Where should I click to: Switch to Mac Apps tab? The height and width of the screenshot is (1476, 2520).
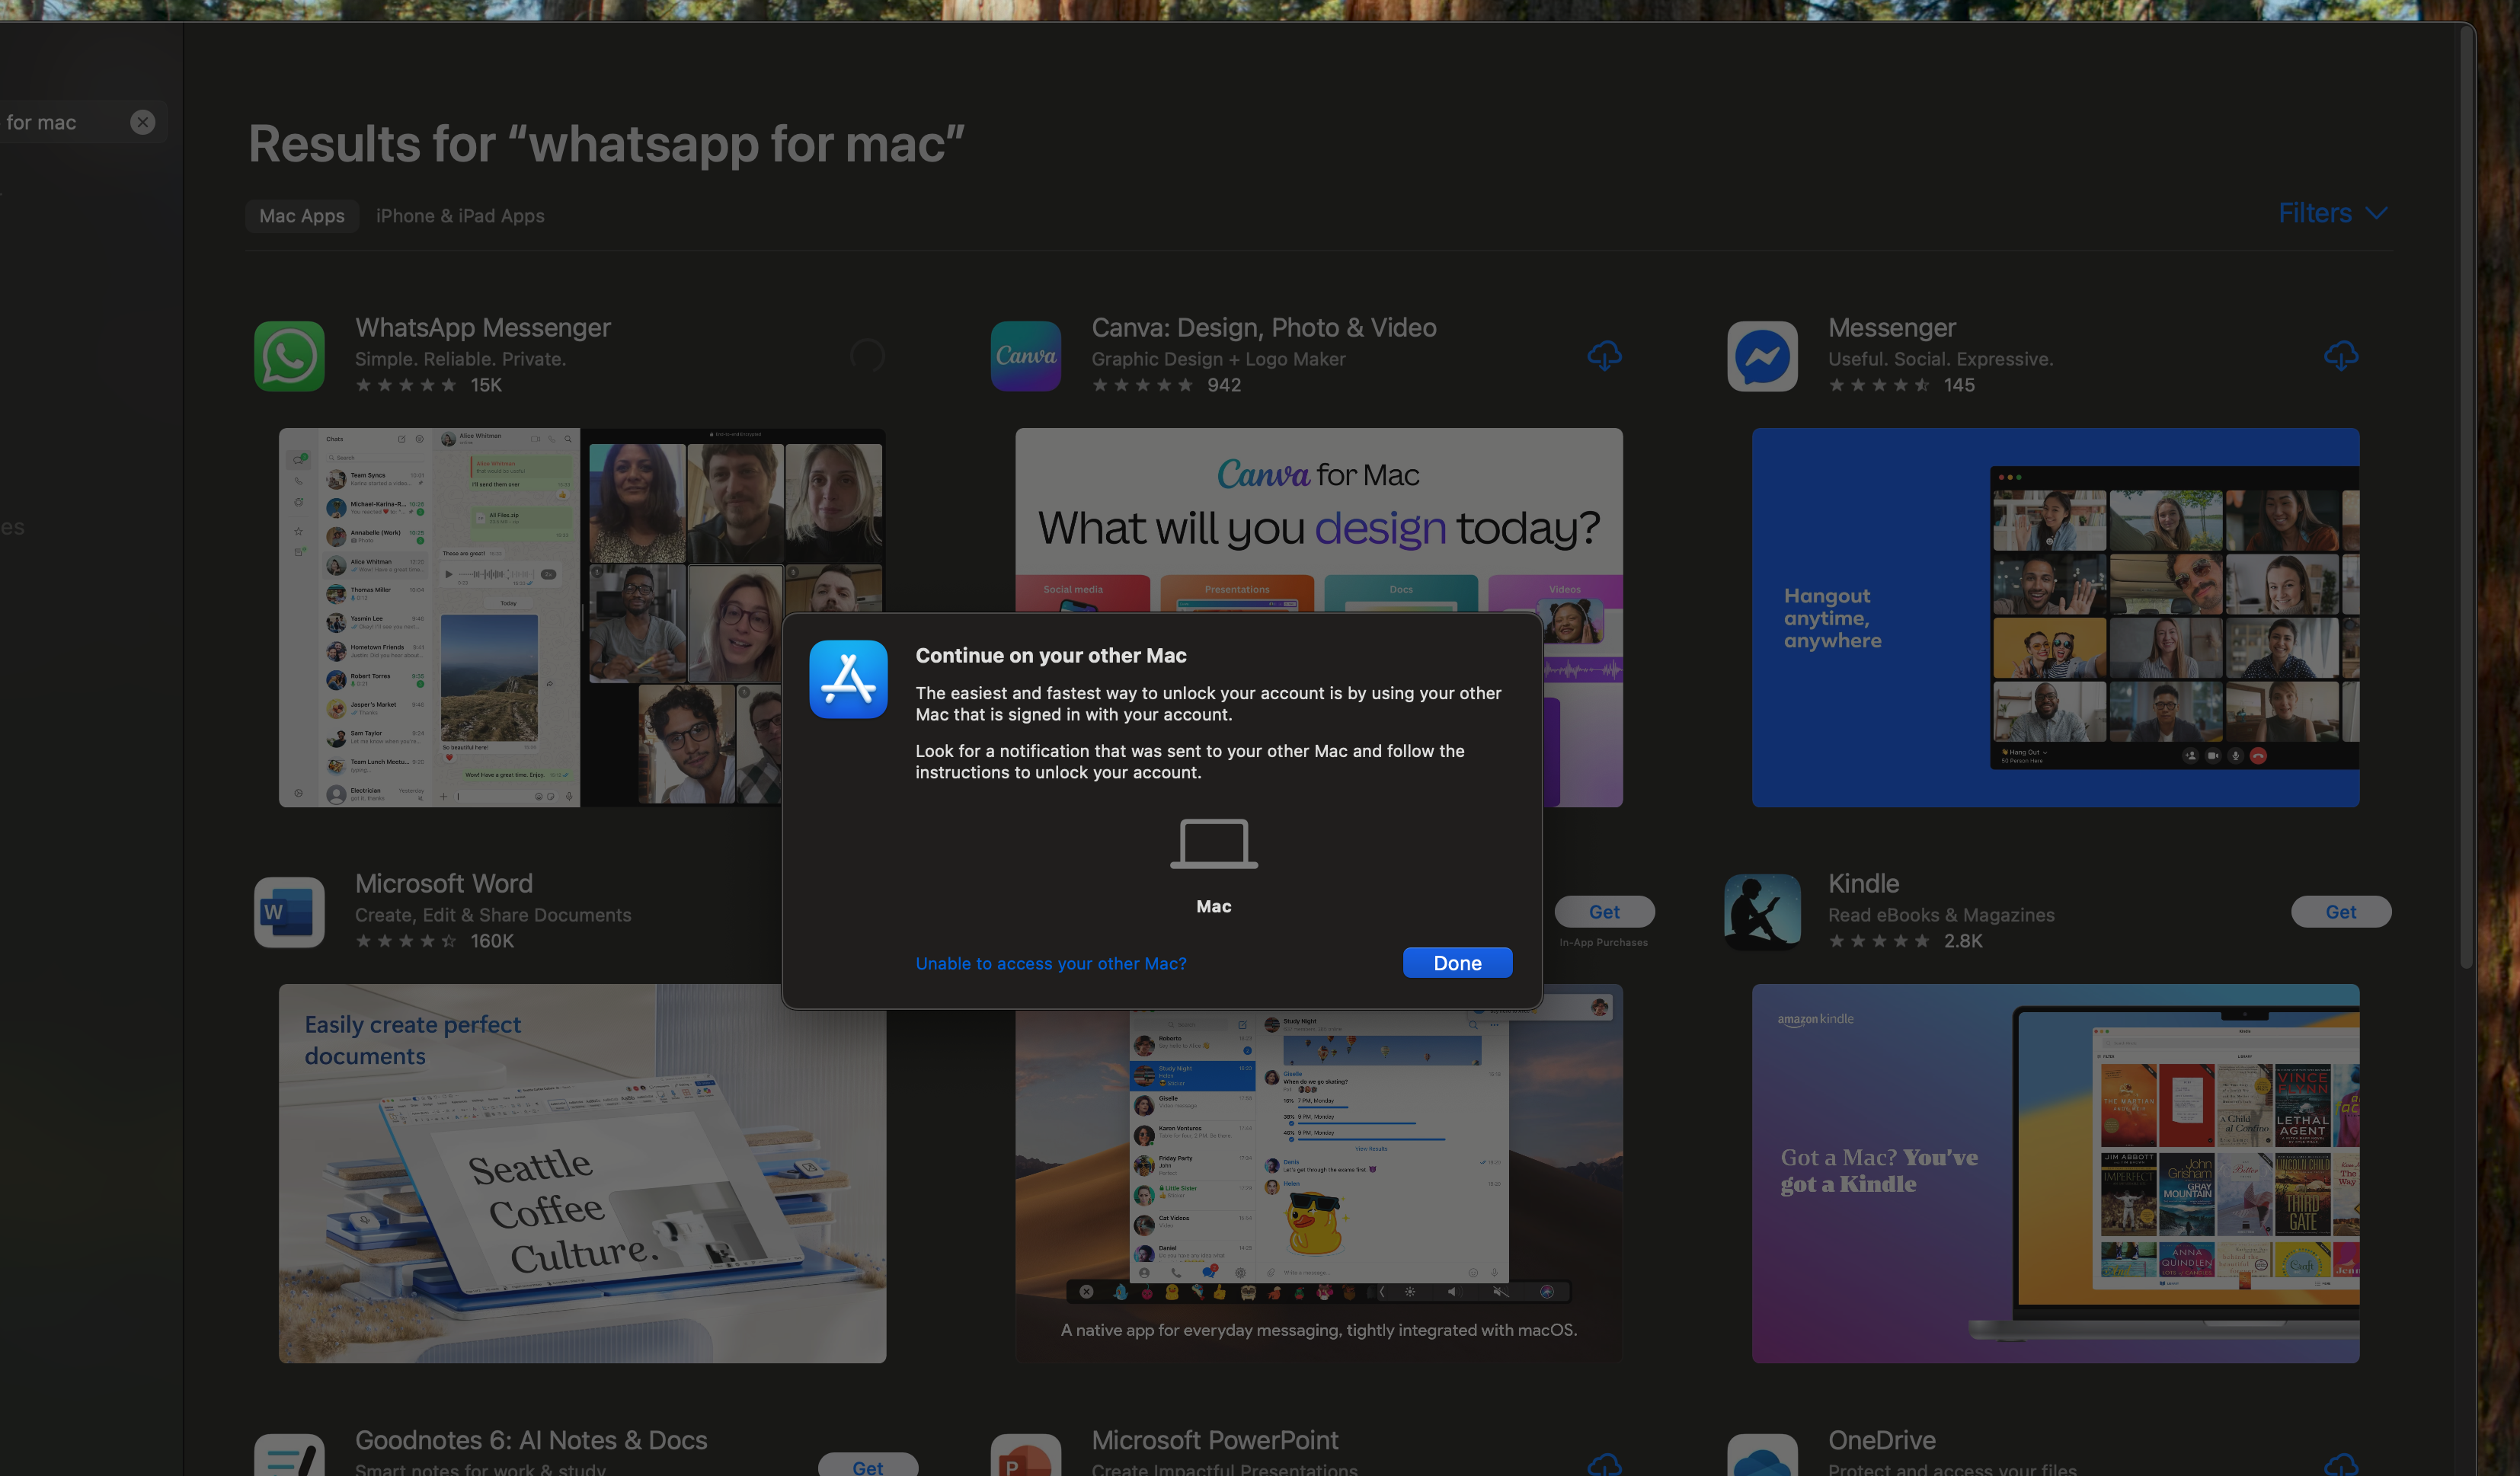[x=301, y=216]
